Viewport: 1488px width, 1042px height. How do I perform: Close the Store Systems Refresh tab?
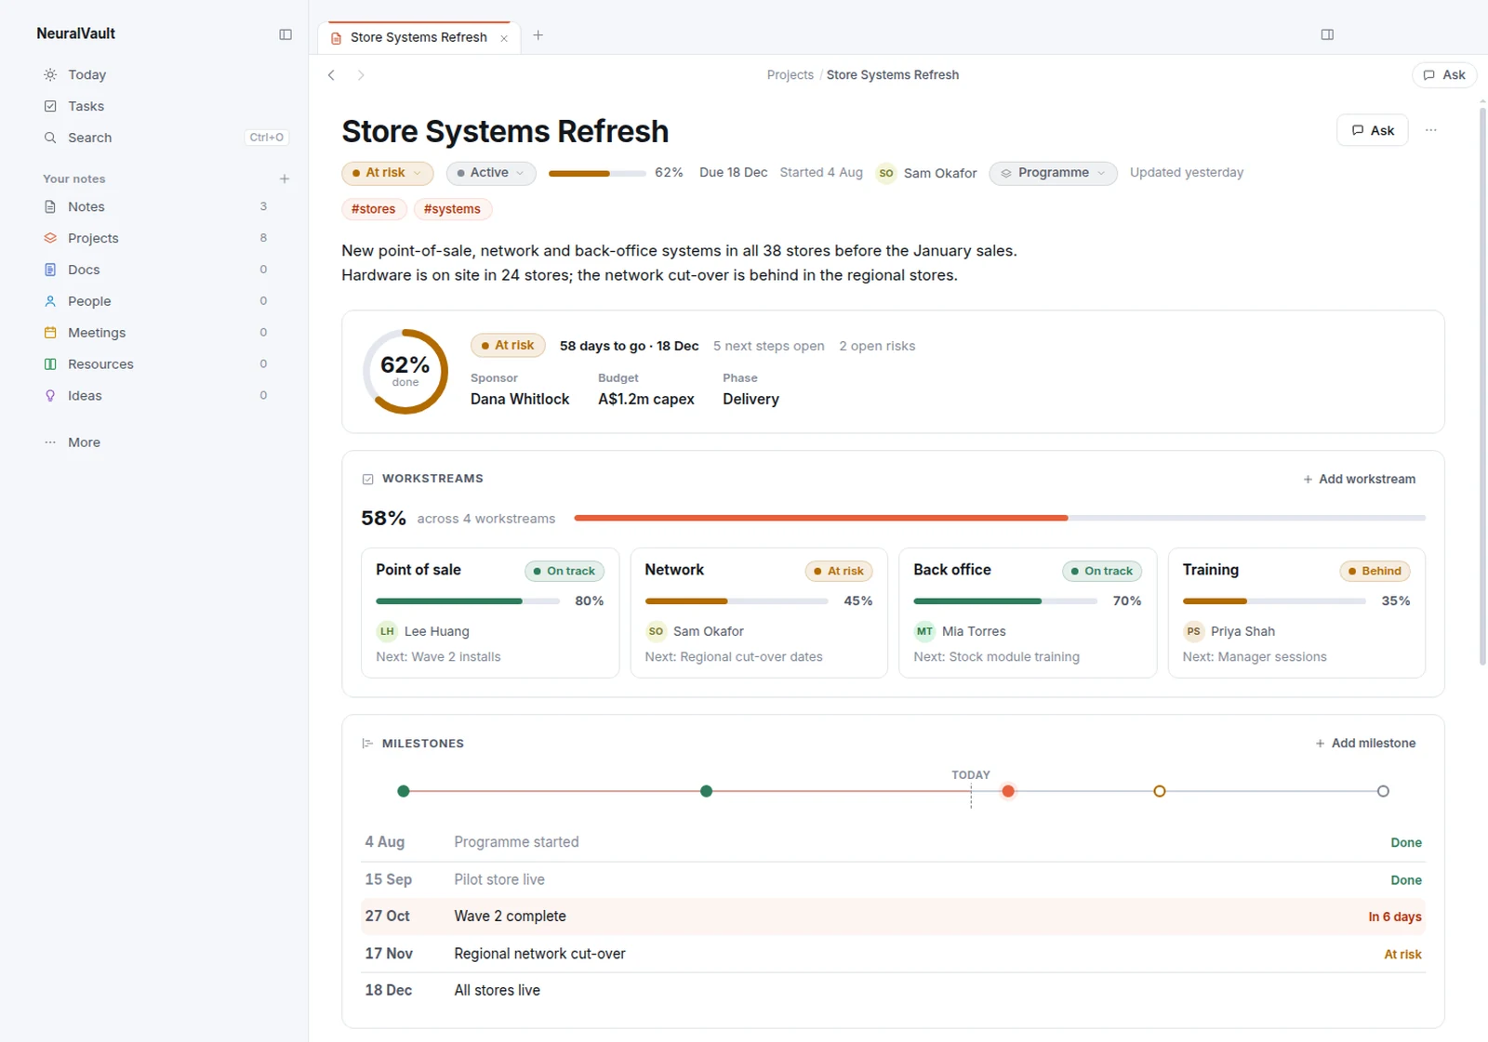point(504,38)
